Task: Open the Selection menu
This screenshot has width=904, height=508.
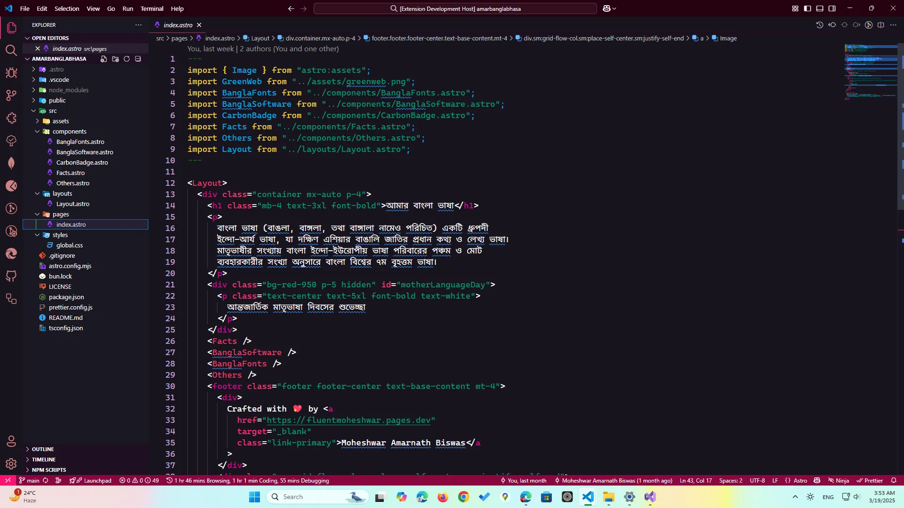Action: click(66, 8)
